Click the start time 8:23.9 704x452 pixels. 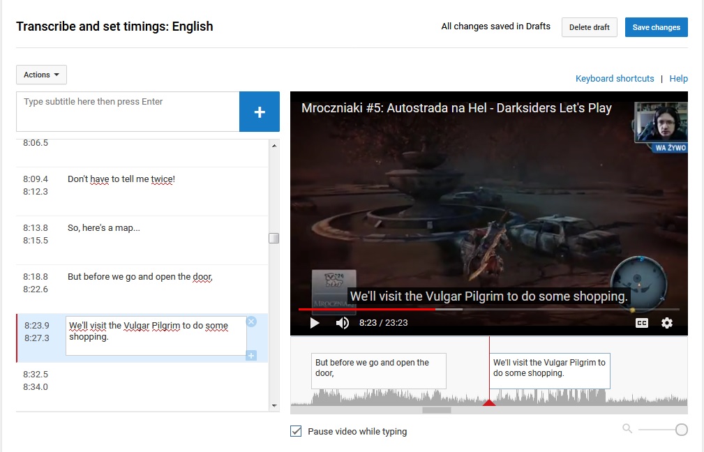[x=37, y=326]
